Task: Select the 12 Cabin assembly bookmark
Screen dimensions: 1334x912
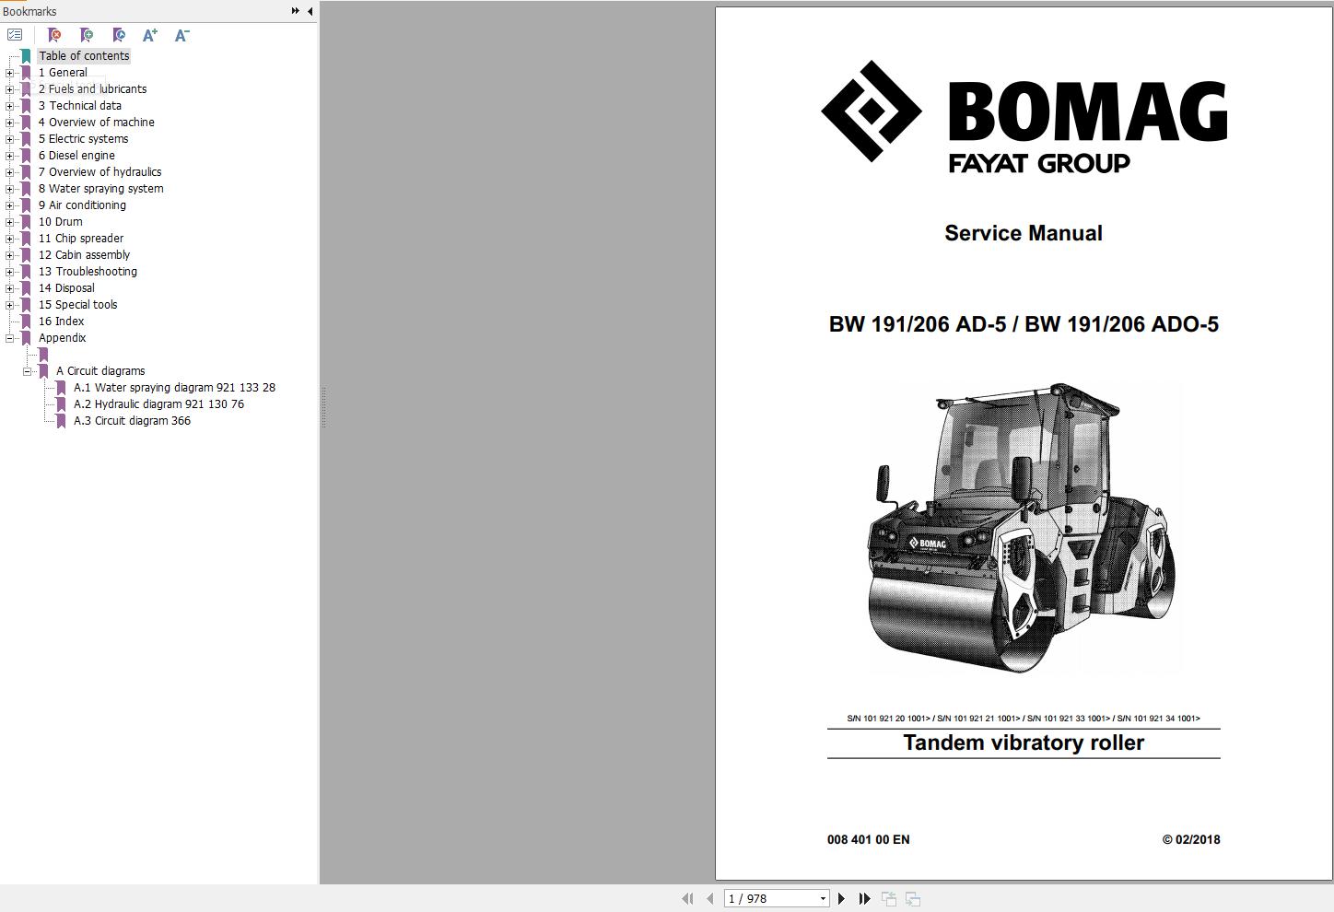Action: pos(84,255)
